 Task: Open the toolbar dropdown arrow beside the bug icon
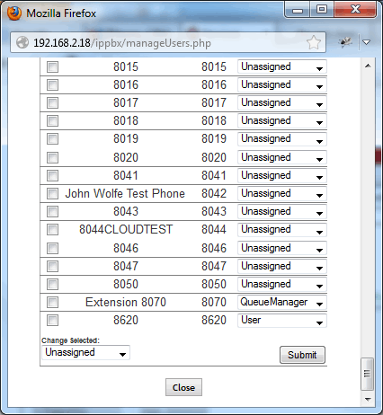366,42
